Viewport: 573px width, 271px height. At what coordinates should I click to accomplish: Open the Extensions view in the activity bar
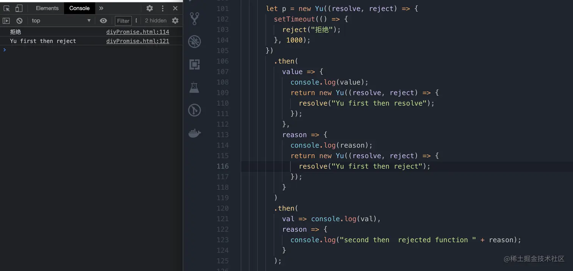coord(194,64)
